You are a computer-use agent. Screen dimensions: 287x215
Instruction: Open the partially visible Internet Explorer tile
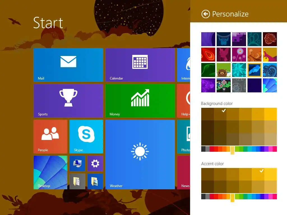coord(184,65)
